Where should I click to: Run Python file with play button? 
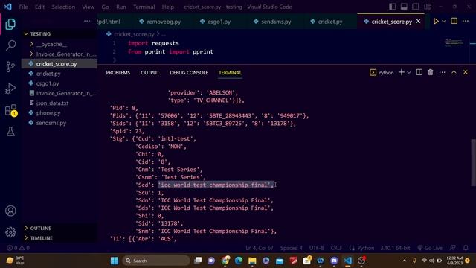point(436,22)
